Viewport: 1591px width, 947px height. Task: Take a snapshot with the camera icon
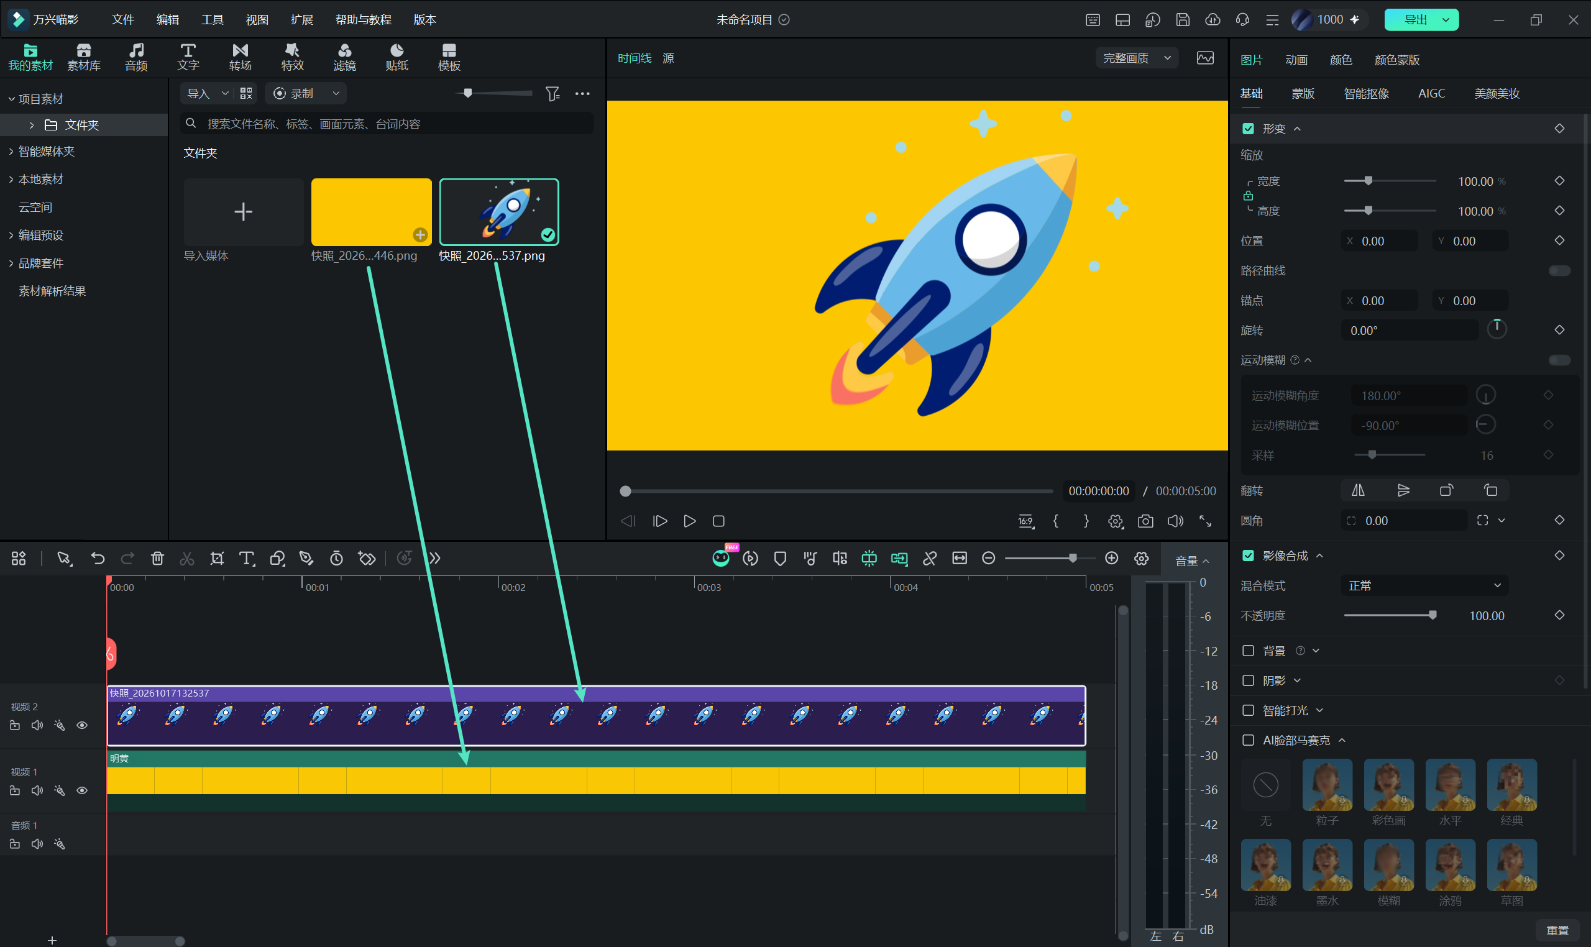tap(1145, 521)
